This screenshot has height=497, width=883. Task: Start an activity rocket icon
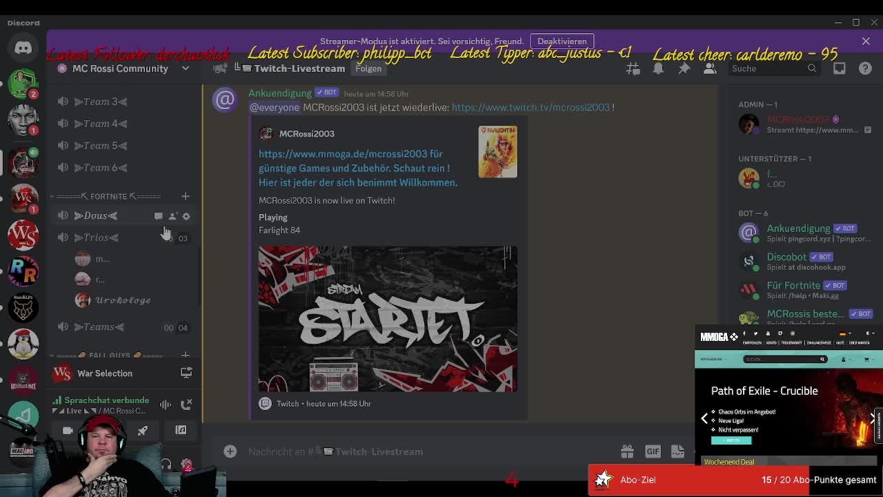pyautogui.click(x=142, y=431)
